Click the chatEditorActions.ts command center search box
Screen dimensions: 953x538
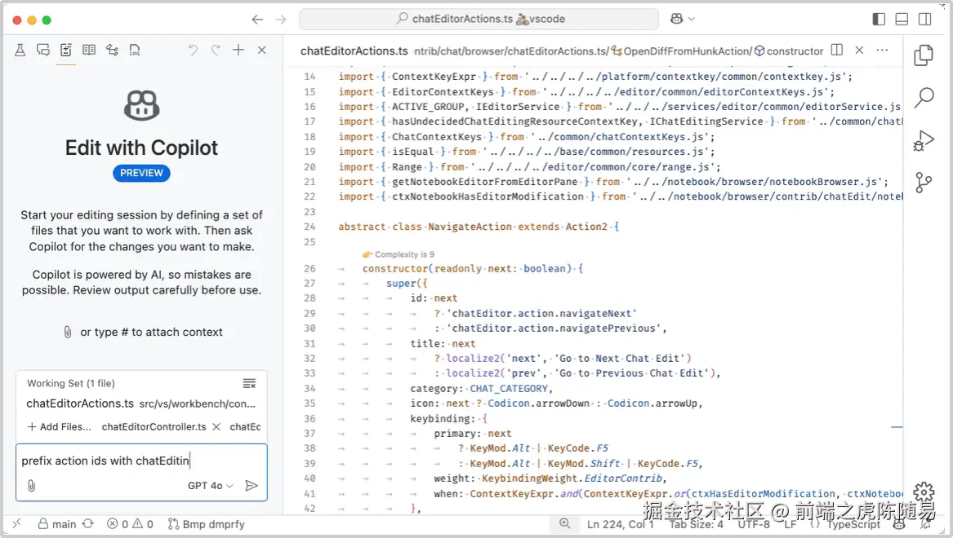click(x=479, y=19)
